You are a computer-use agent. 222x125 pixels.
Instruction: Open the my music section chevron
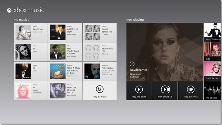click(x=29, y=20)
